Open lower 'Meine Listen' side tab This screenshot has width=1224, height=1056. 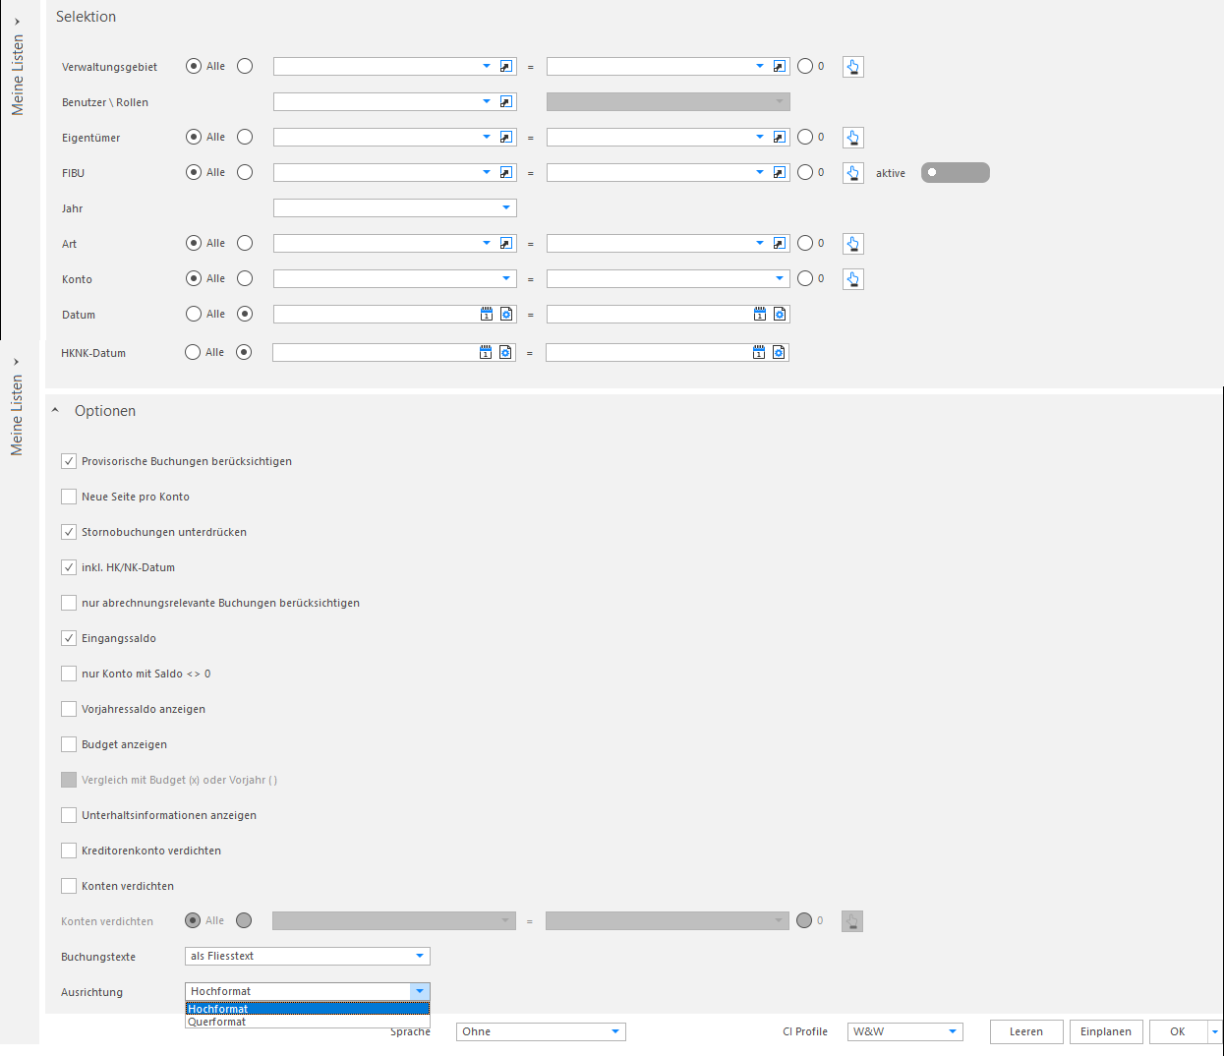17,408
